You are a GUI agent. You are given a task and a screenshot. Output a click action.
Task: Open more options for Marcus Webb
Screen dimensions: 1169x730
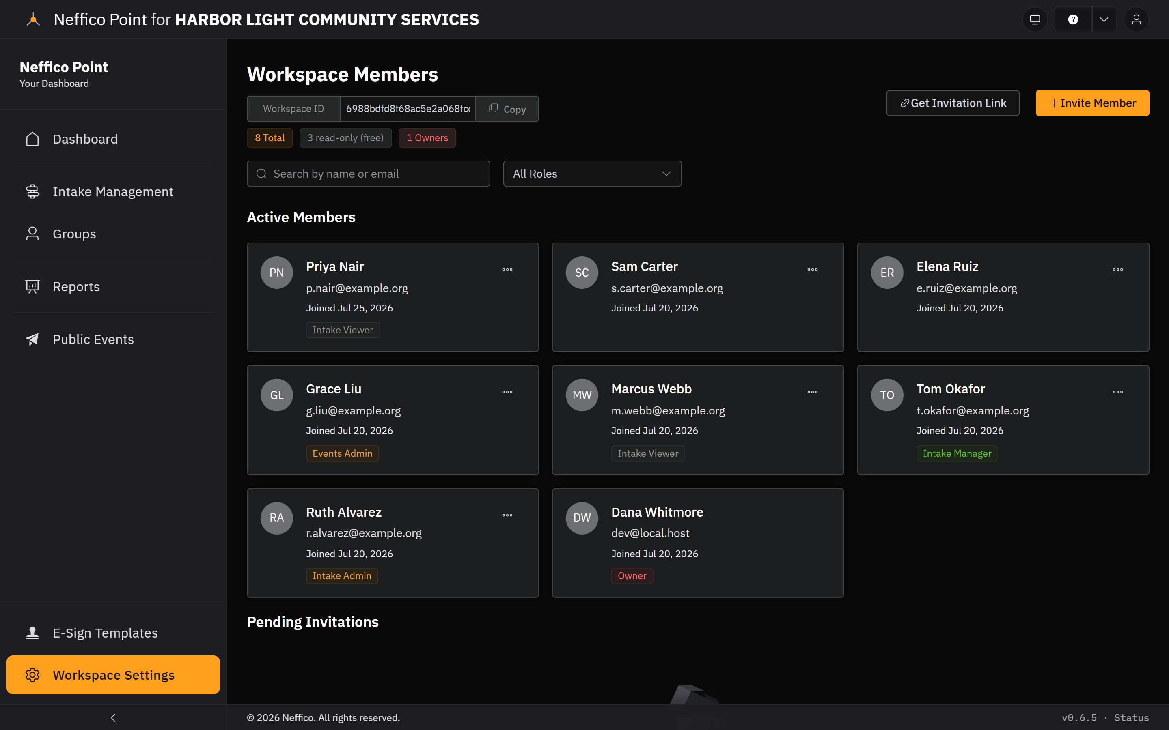[x=813, y=392]
